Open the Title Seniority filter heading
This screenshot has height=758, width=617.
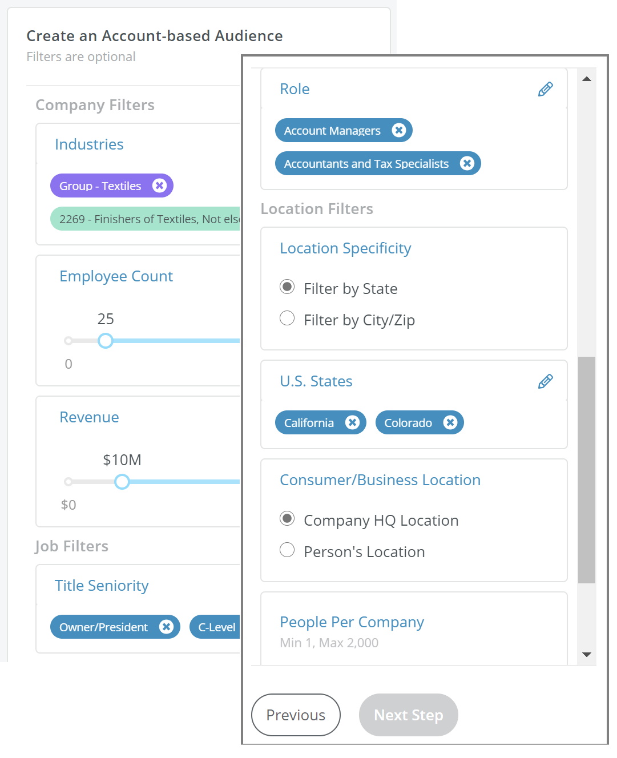102,586
